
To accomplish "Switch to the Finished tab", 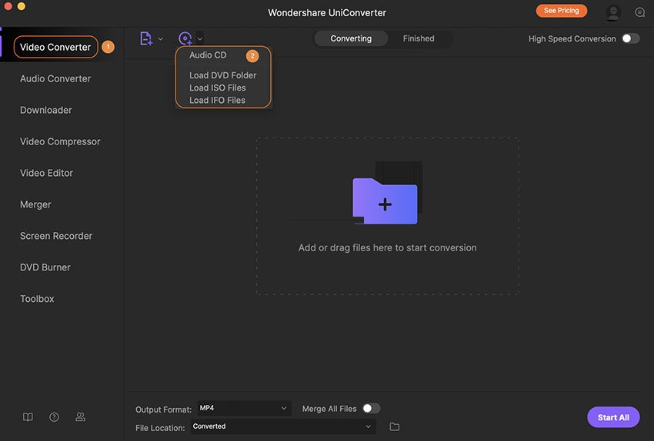I will tap(419, 38).
